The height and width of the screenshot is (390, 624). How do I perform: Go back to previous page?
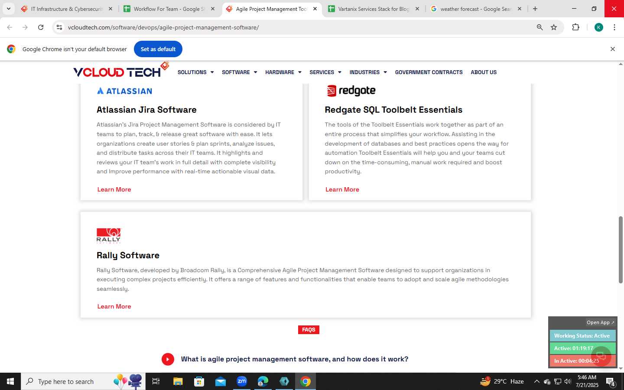tap(10, 27)
